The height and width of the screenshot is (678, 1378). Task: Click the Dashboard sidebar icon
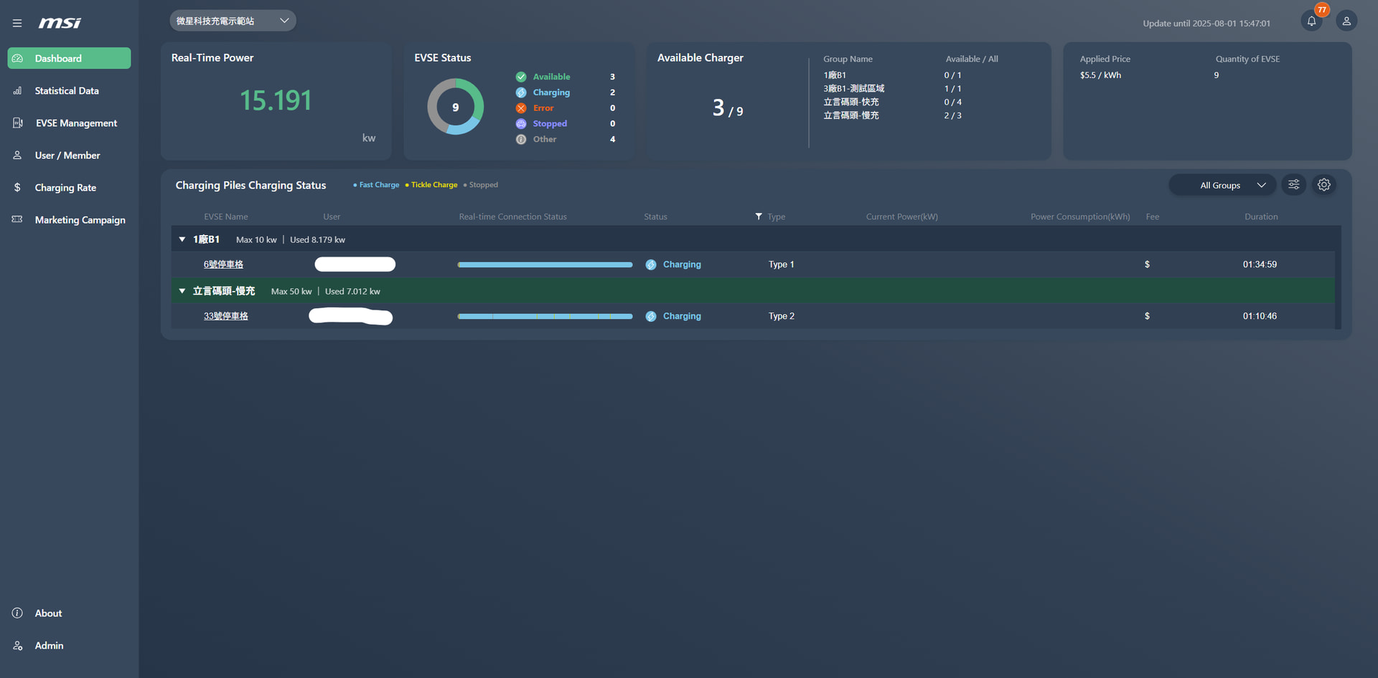click(x=18, y=58)
